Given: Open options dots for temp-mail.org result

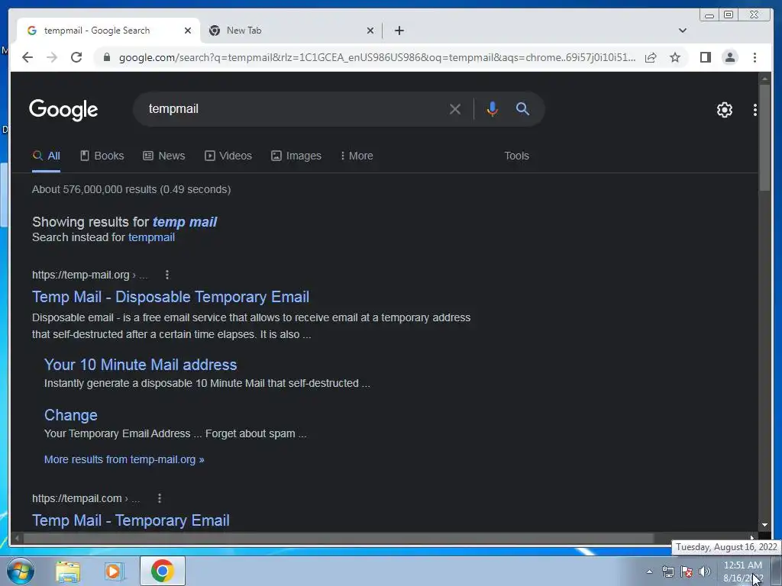Looking at the screenshot, I should [167, 275].
